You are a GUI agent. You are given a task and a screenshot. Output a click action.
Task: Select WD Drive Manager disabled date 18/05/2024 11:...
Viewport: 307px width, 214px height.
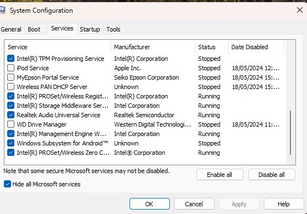256,124
